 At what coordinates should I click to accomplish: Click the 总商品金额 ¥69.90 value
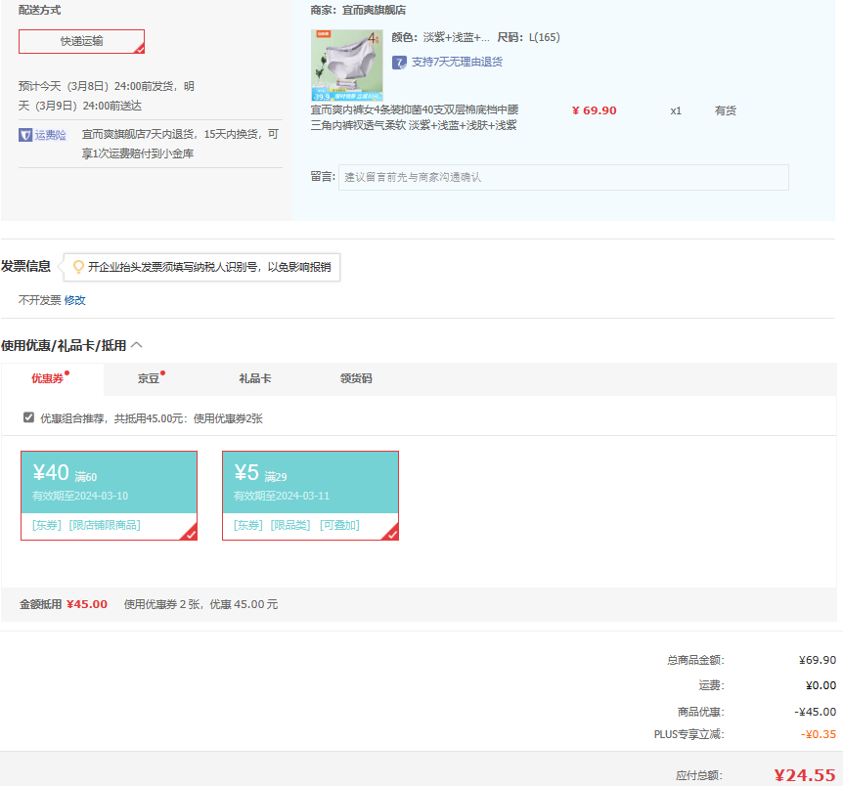tap(818, 660)
